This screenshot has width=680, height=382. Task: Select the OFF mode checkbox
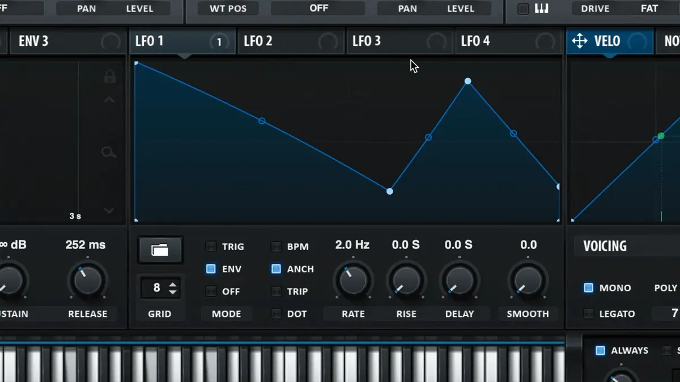coord(211,291)
